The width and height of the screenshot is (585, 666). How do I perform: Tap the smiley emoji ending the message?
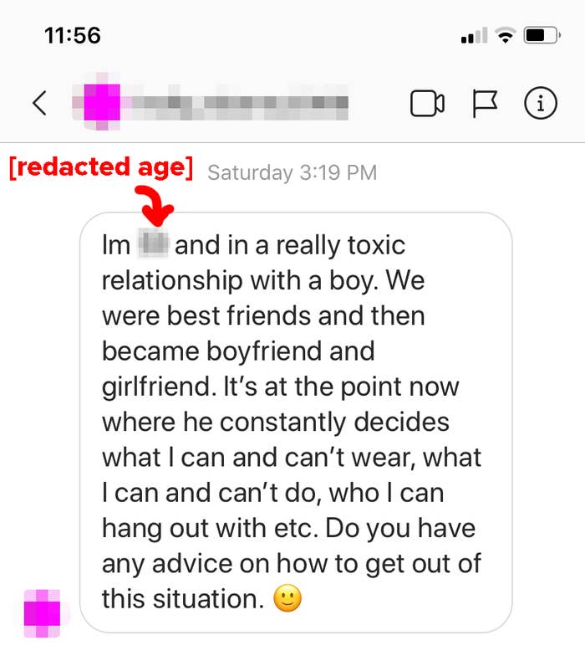click(x=287, y=598)
